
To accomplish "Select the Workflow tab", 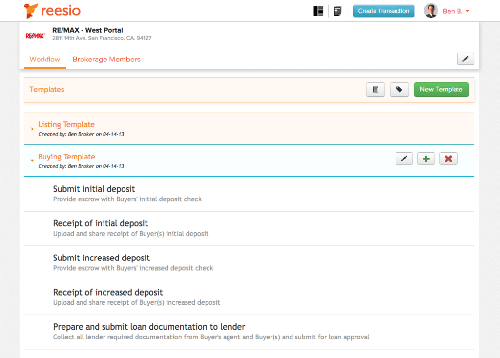I will coord(44,59).
